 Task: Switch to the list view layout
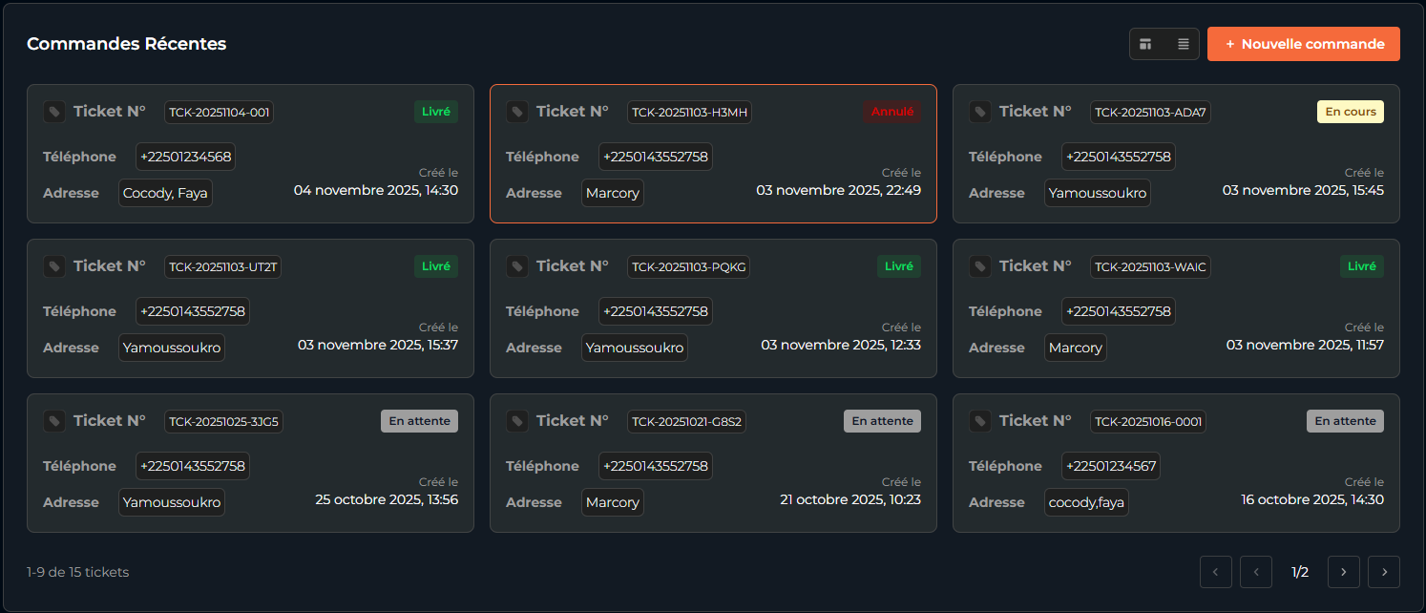1183,44
